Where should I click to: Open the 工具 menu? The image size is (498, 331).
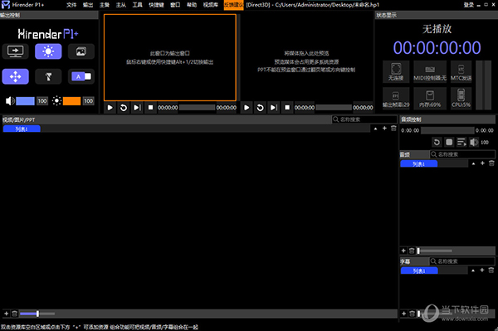pyautogui.click(x=138, y=5)
